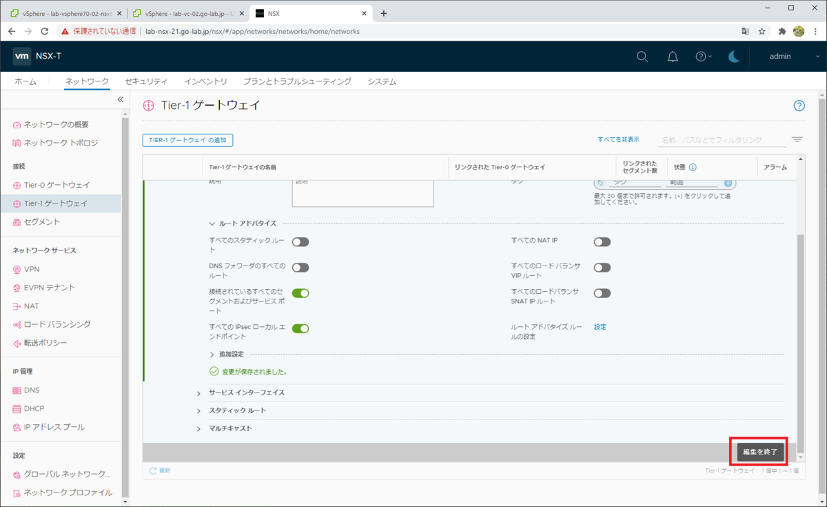
Task: Click the filter lines icon beside the search box
Action: 797,139
